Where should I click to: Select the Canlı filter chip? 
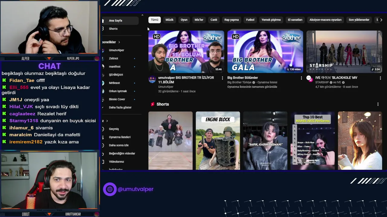[214, 20]
